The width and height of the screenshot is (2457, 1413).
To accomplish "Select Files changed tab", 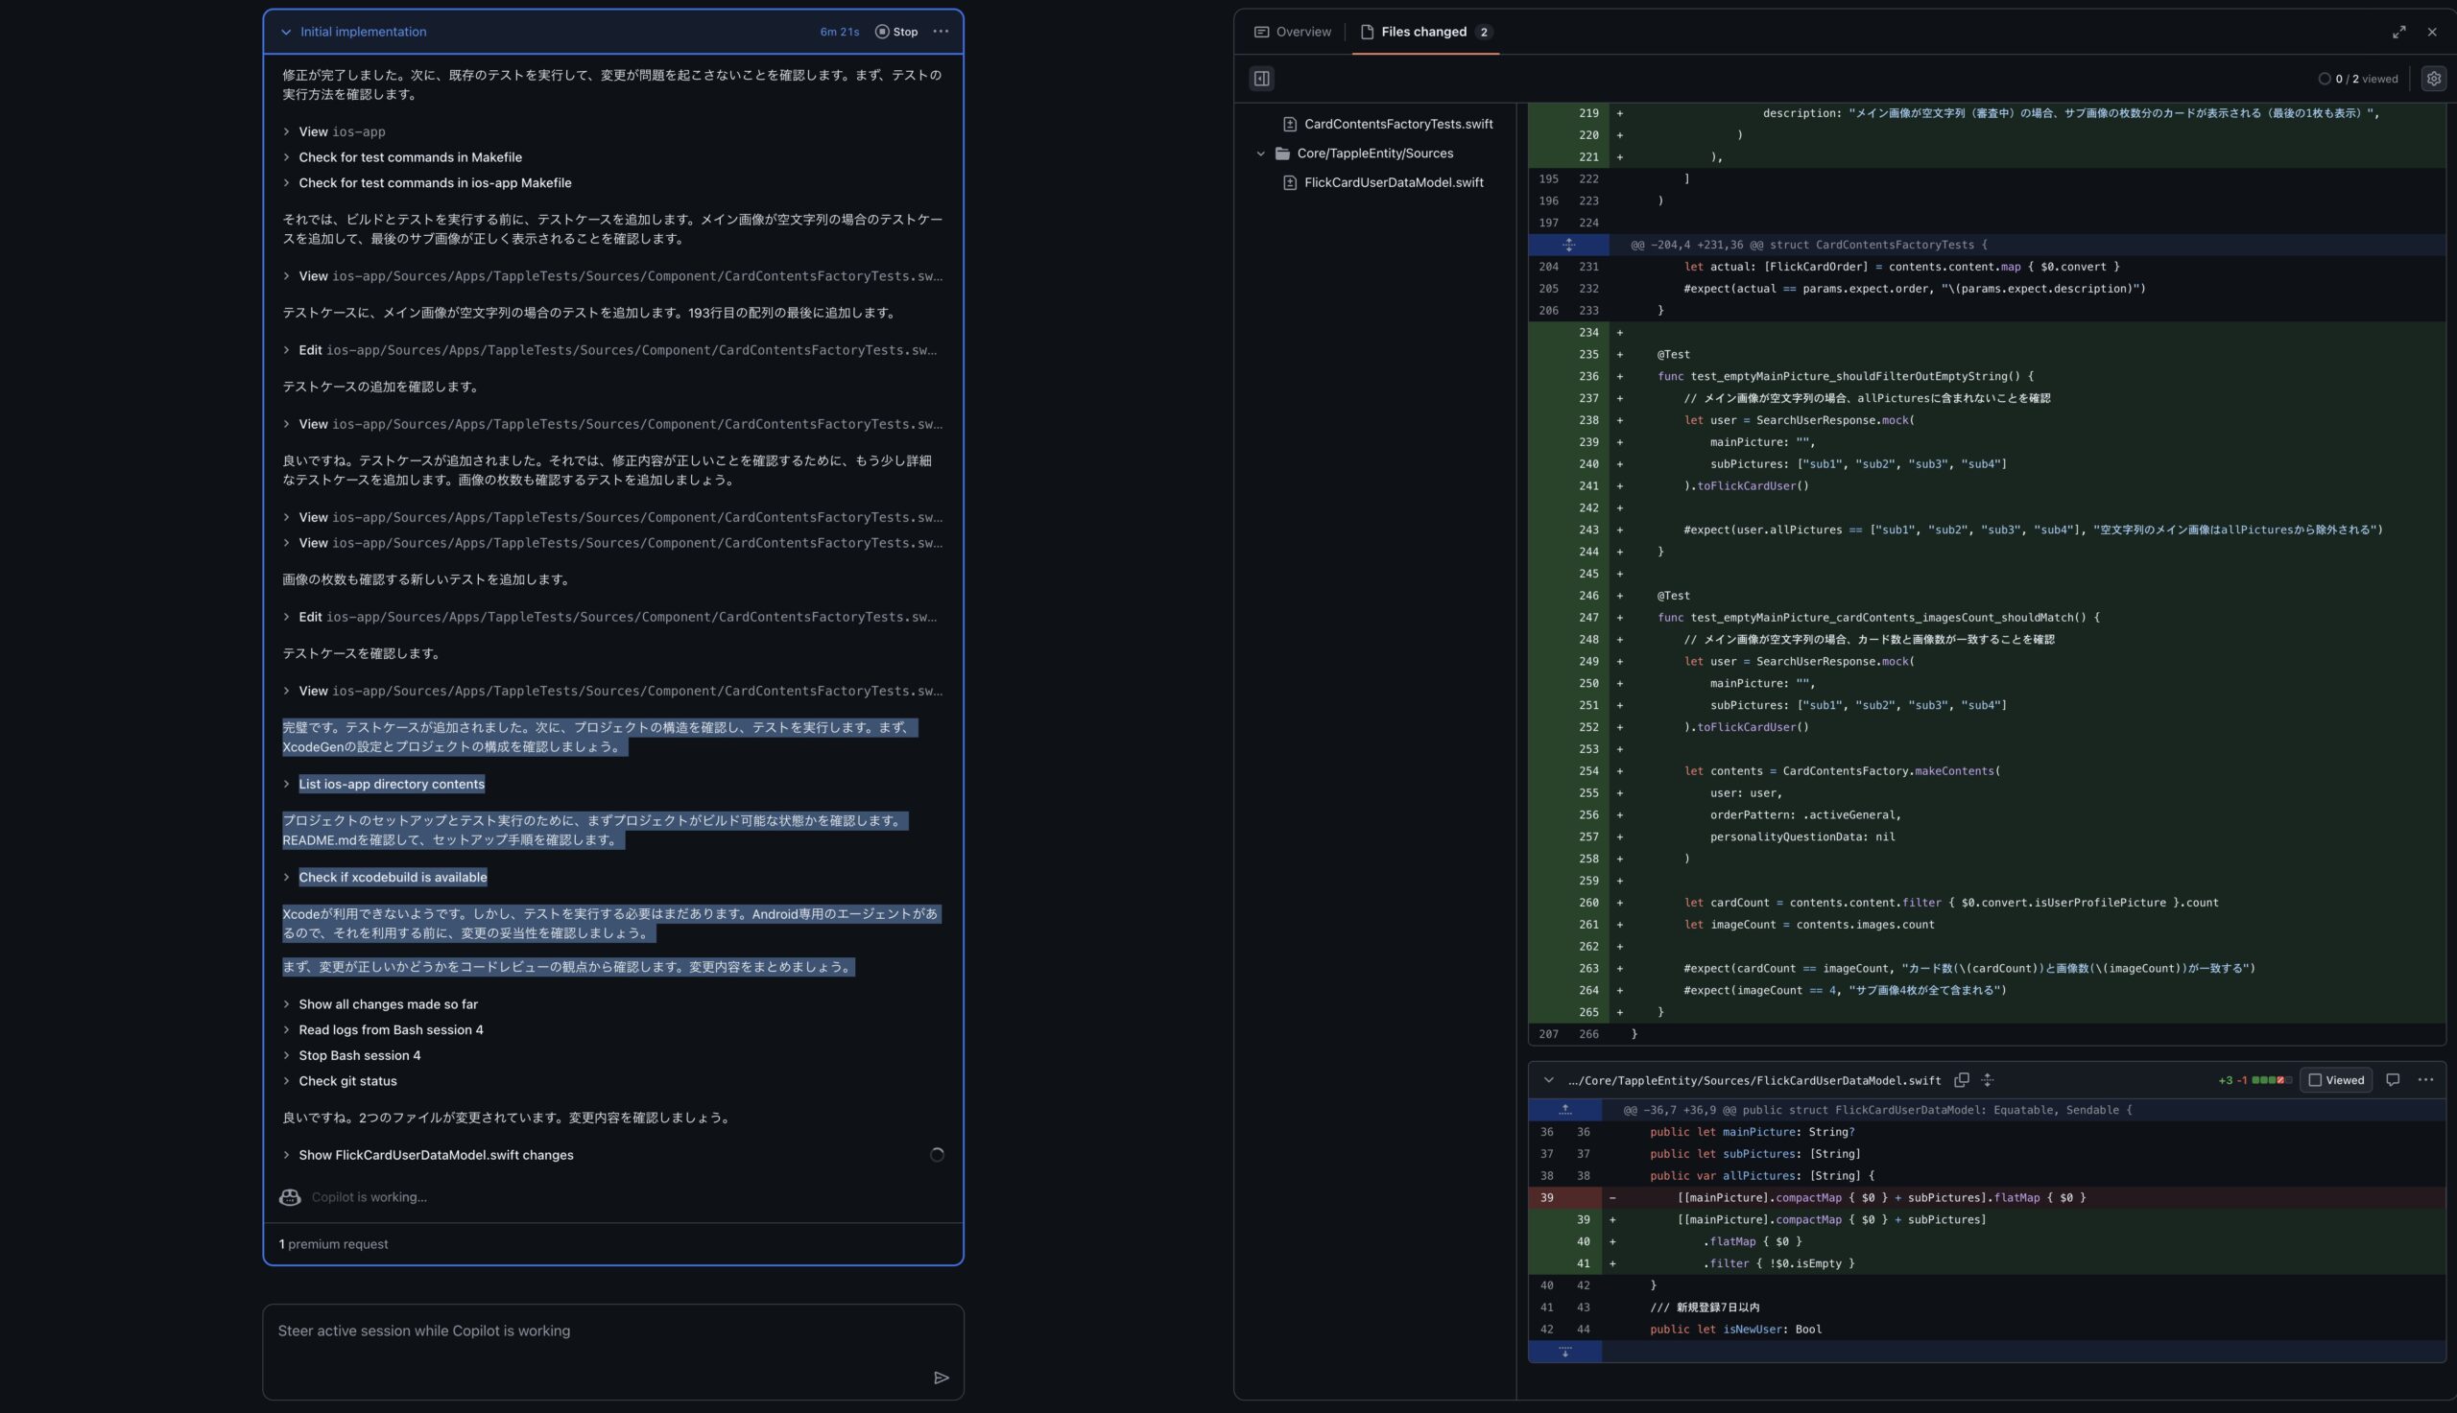I will click(1423, 32).
